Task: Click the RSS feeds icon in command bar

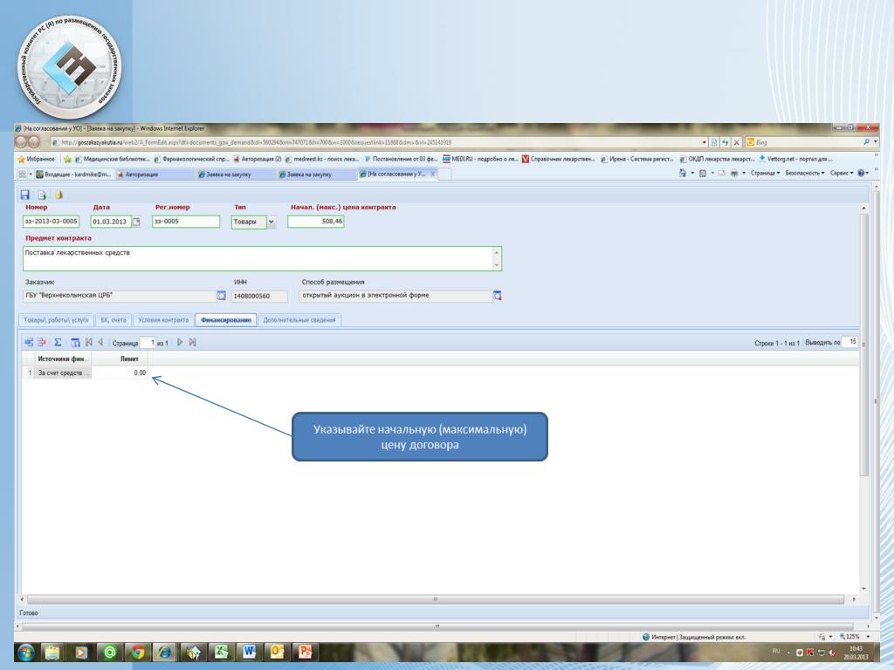Action: pos(703,174)
